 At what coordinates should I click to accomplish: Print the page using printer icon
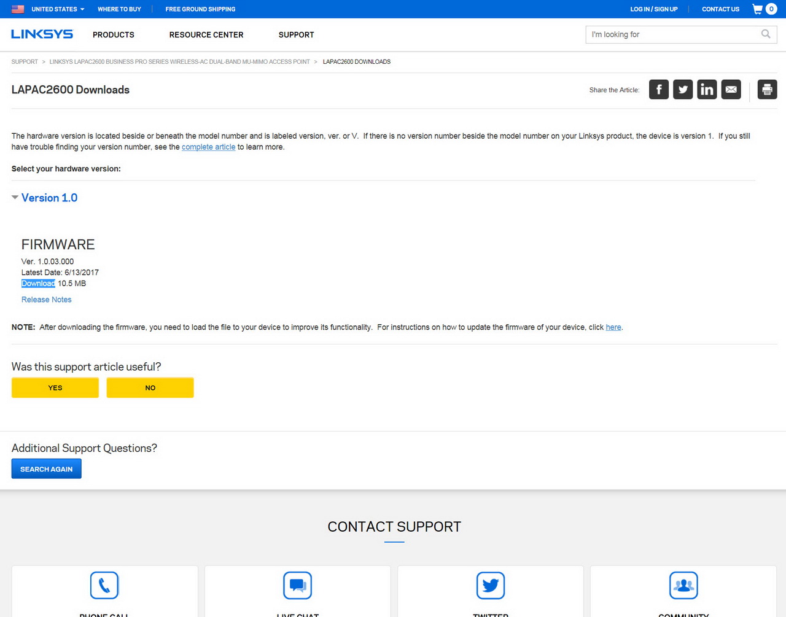point(767,90)
